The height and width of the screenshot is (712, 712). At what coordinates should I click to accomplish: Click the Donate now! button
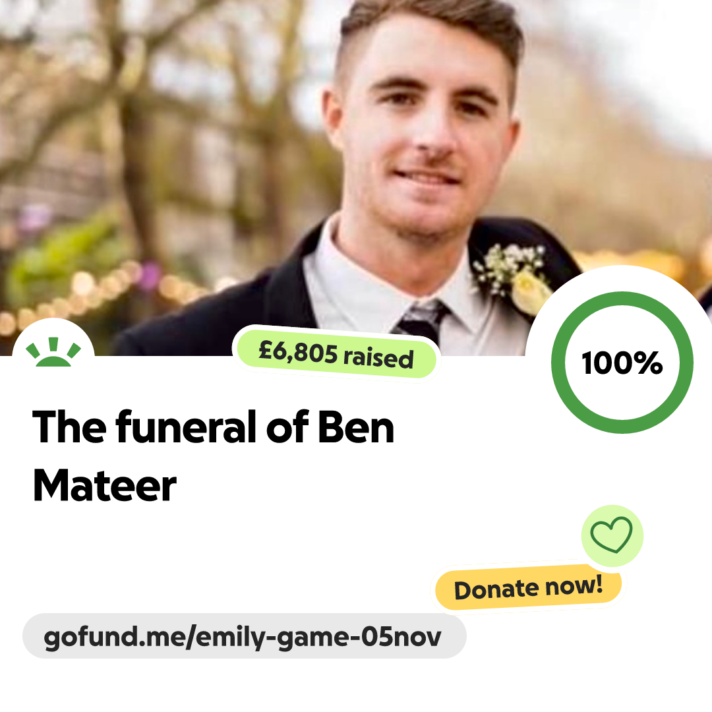(528, 587)
